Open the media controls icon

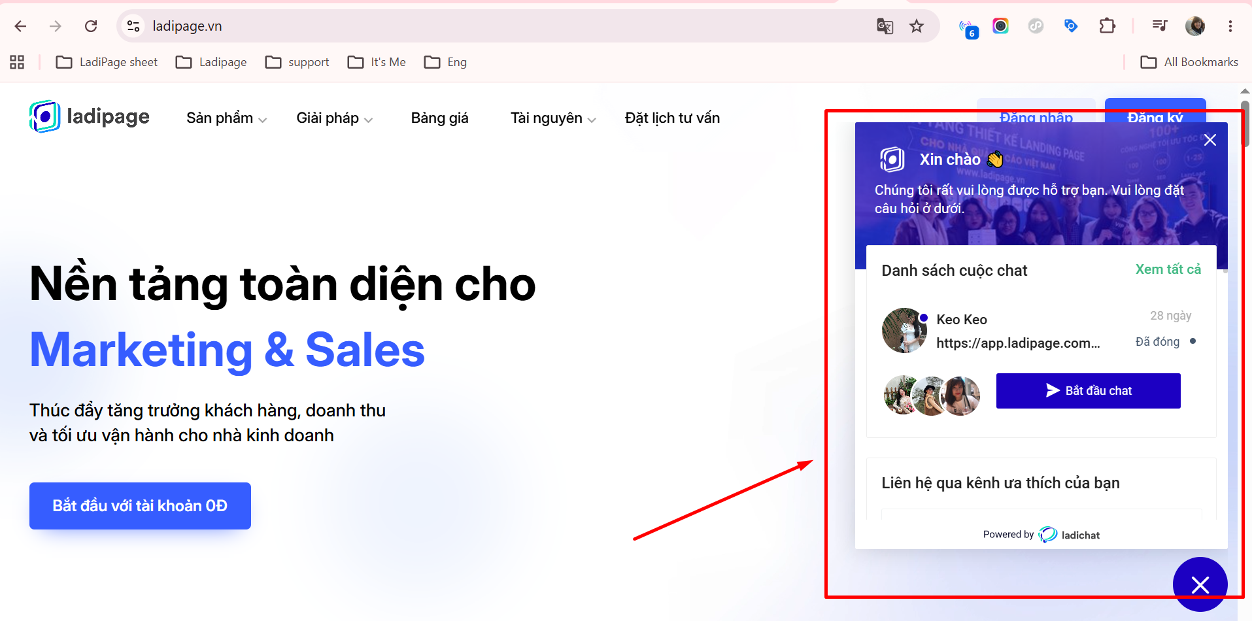pyautogui.click(x=1159, y=26)
